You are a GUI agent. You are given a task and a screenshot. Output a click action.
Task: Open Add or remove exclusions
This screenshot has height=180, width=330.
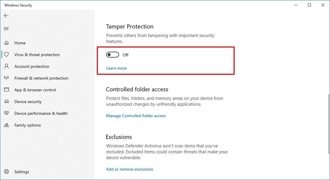[129, 169]
